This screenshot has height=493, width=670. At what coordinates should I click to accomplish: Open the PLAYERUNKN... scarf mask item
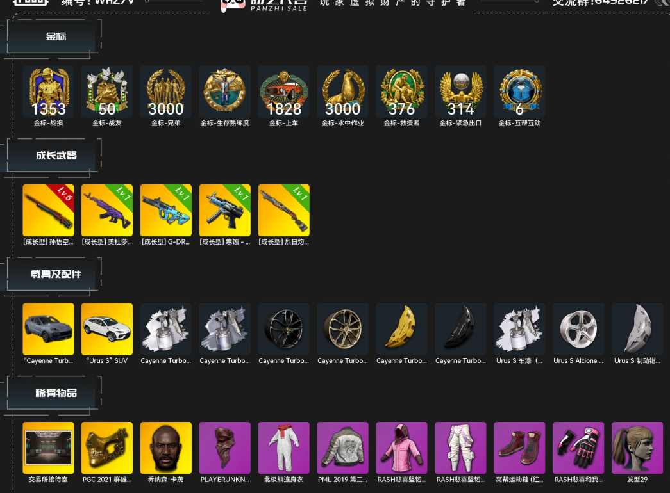pos(225,448)
